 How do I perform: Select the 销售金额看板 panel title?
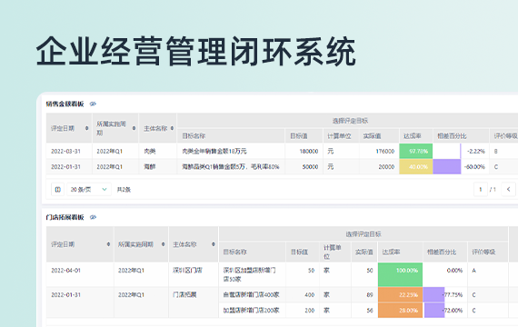(65, 104)
